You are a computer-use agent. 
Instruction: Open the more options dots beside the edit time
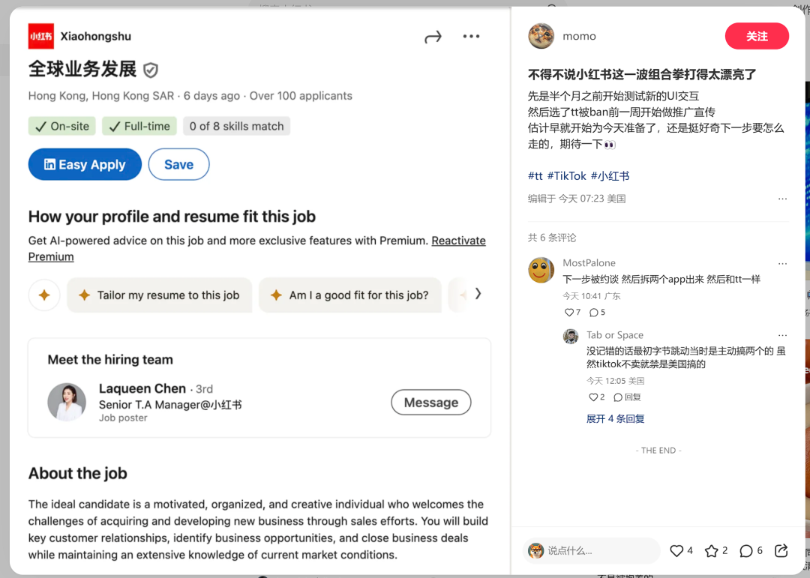tap(782, 199)
